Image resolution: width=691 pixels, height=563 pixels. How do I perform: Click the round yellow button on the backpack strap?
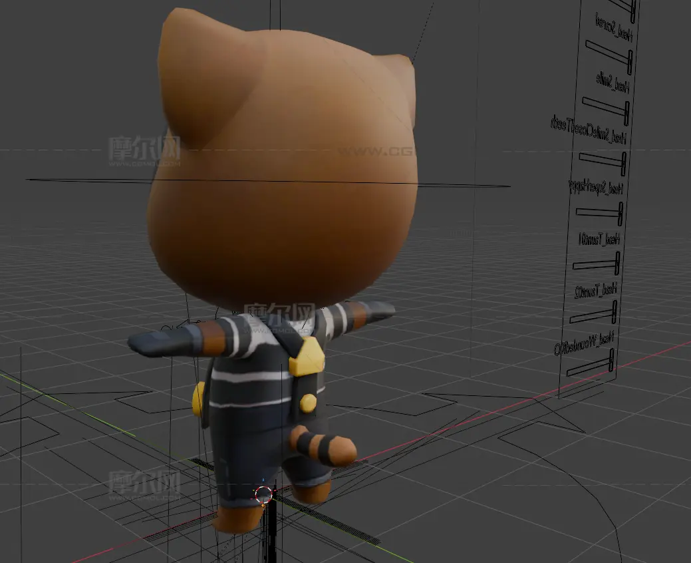point(308,403)
